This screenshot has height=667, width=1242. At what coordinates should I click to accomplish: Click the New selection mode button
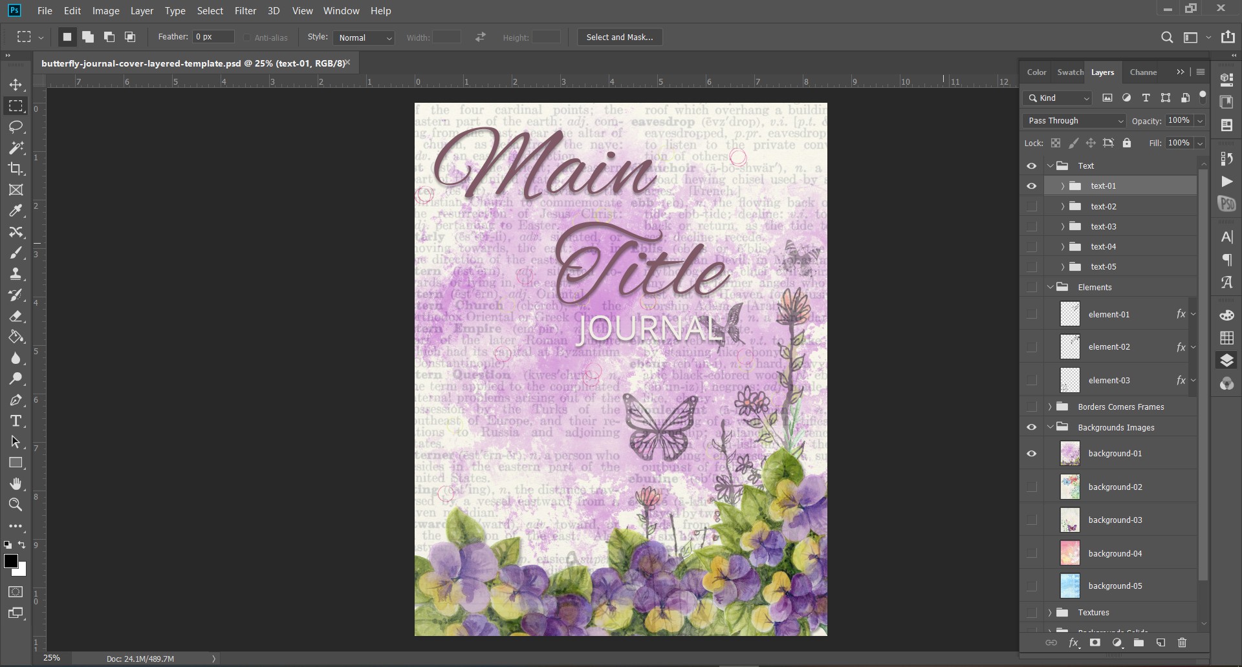point(67,37)
